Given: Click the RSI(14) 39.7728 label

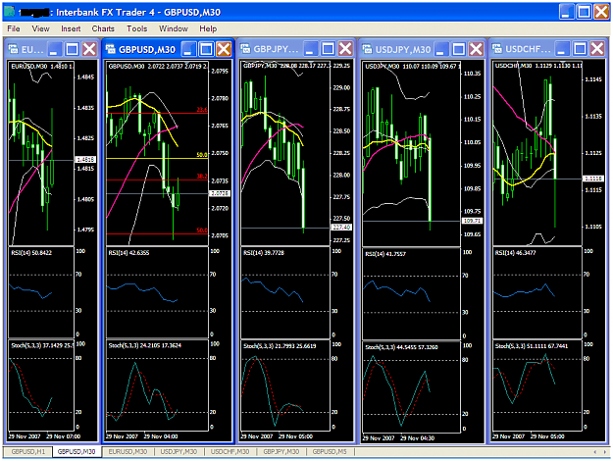Looking at the screenshot, I should [x=264, y=253].
